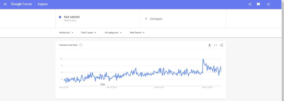
Task: Click the Note marker on the chart
Action: click(x=103, y=84)
